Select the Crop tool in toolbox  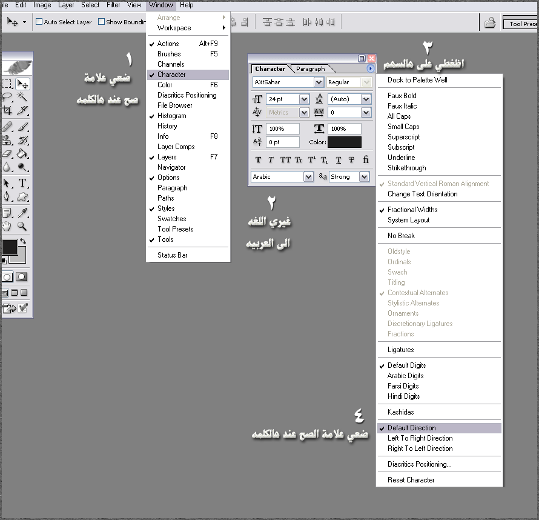tap(7, 110)
